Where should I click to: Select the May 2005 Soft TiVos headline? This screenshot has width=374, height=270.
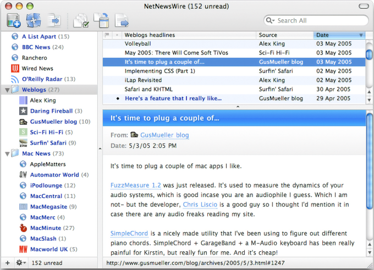[x=234, y=53]
